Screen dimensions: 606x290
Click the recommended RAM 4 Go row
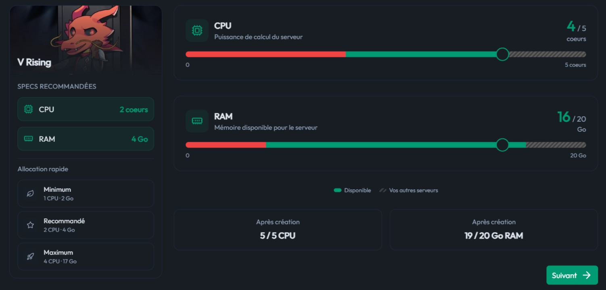point(86,139)
